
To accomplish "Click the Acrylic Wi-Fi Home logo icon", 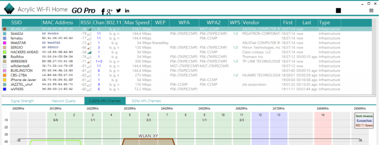I will point(9,9).
